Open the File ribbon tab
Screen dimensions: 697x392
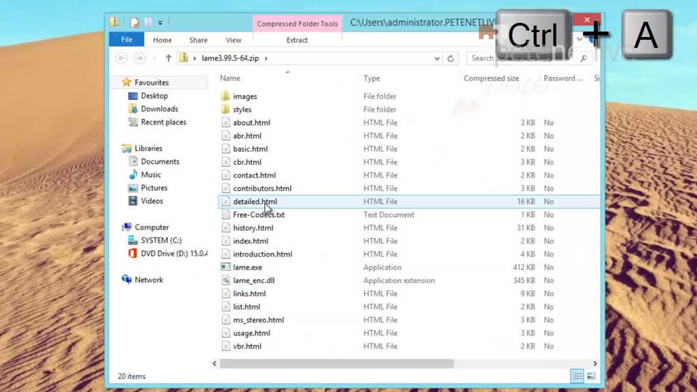coord(126,39)
